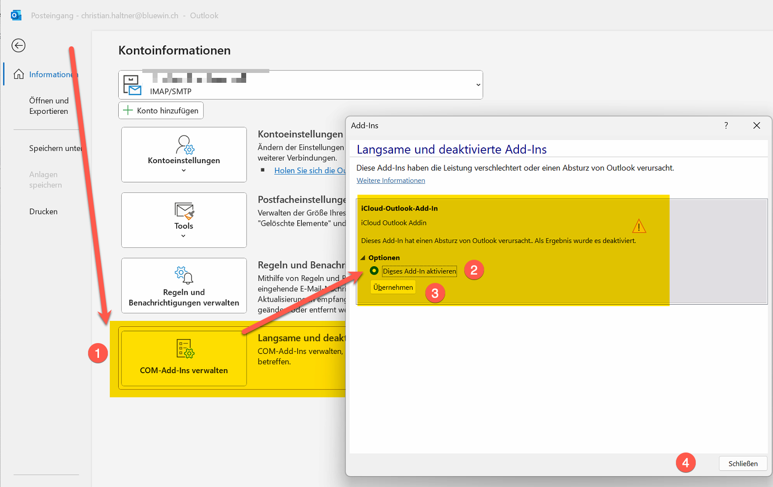Click the home icon beside Informationen
Image resolution: width=773 pixels, height=487 pixels.
19,74
